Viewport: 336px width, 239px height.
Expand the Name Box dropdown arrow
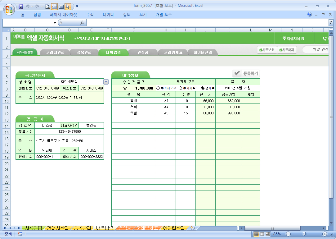55,23
